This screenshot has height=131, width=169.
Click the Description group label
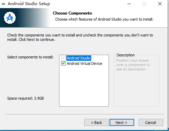pos(126,55)
